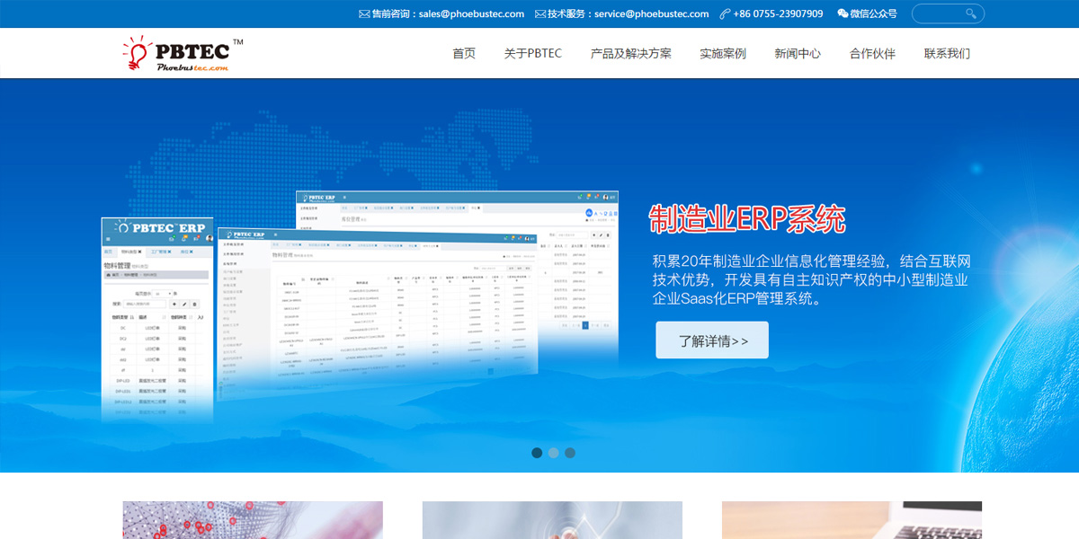Image resolution: width=1079 pixels, height=539 pixels.
Task: Switch to the second carousel slide dot
Action: tap(554, 453)
